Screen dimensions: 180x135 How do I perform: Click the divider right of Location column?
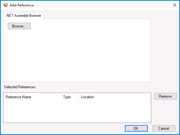coord(150,97)
